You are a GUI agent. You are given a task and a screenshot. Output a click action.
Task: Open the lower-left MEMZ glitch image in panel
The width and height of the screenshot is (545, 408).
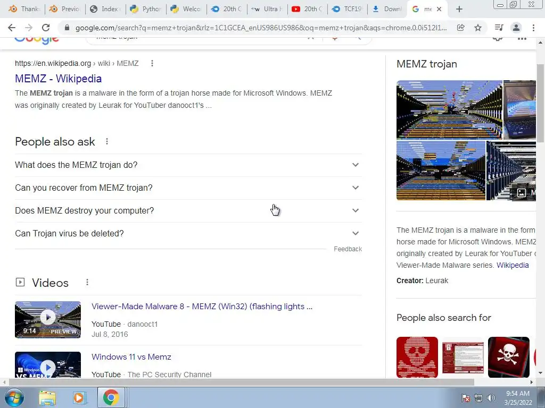441,171
